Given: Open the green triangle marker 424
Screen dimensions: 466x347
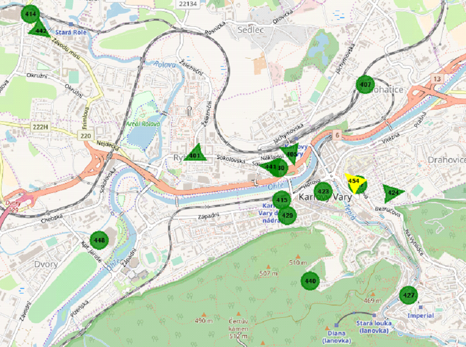Looking at the screenshot, I should click(392, 192).
